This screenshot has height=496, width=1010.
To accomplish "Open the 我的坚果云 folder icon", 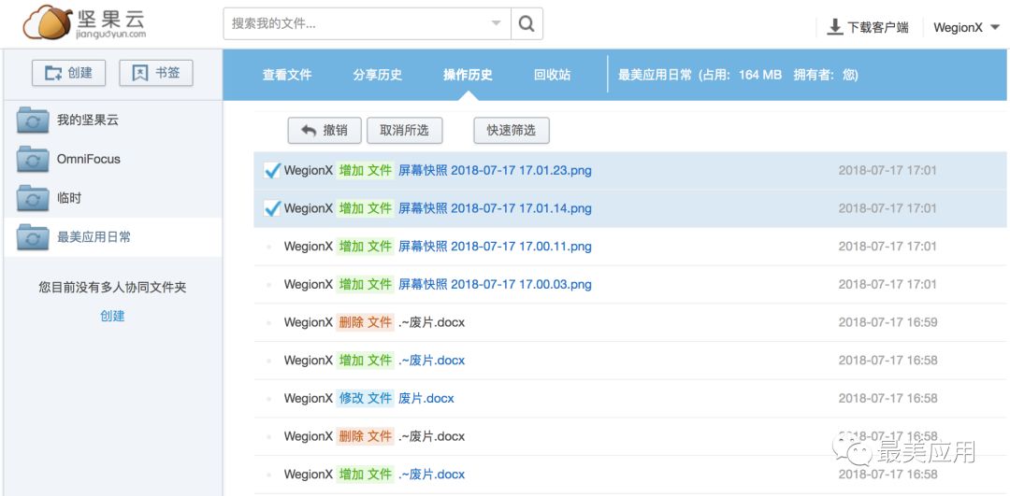I will click(x=32, y=120).
